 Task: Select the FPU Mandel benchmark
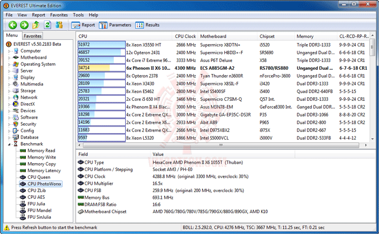[x=39, y=210]
